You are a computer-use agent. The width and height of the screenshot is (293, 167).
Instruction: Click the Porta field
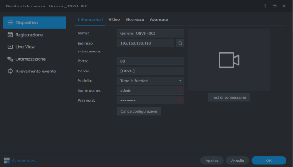[x=150, y=61]
